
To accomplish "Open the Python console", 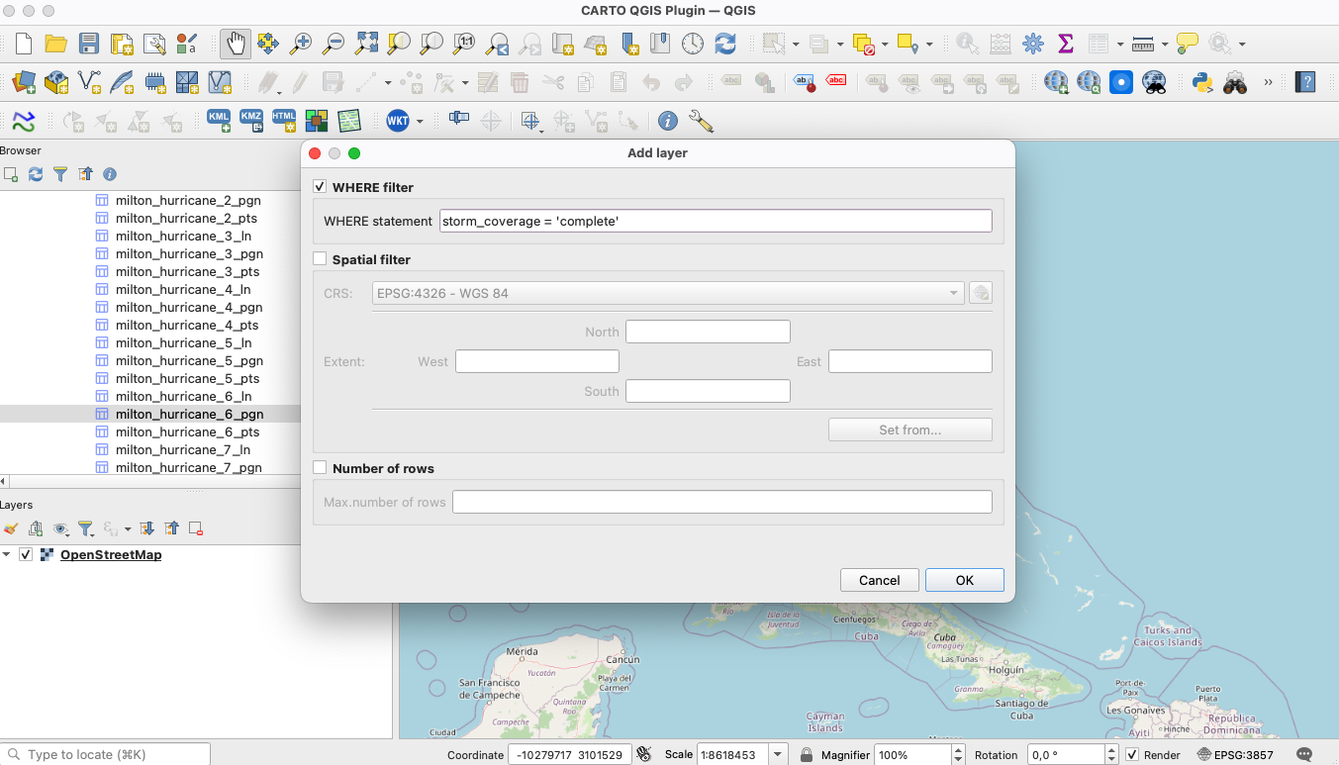I will point(1202,83).
